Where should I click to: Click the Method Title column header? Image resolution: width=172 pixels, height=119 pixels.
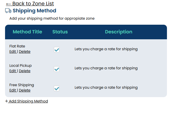[x=27, y=32]
